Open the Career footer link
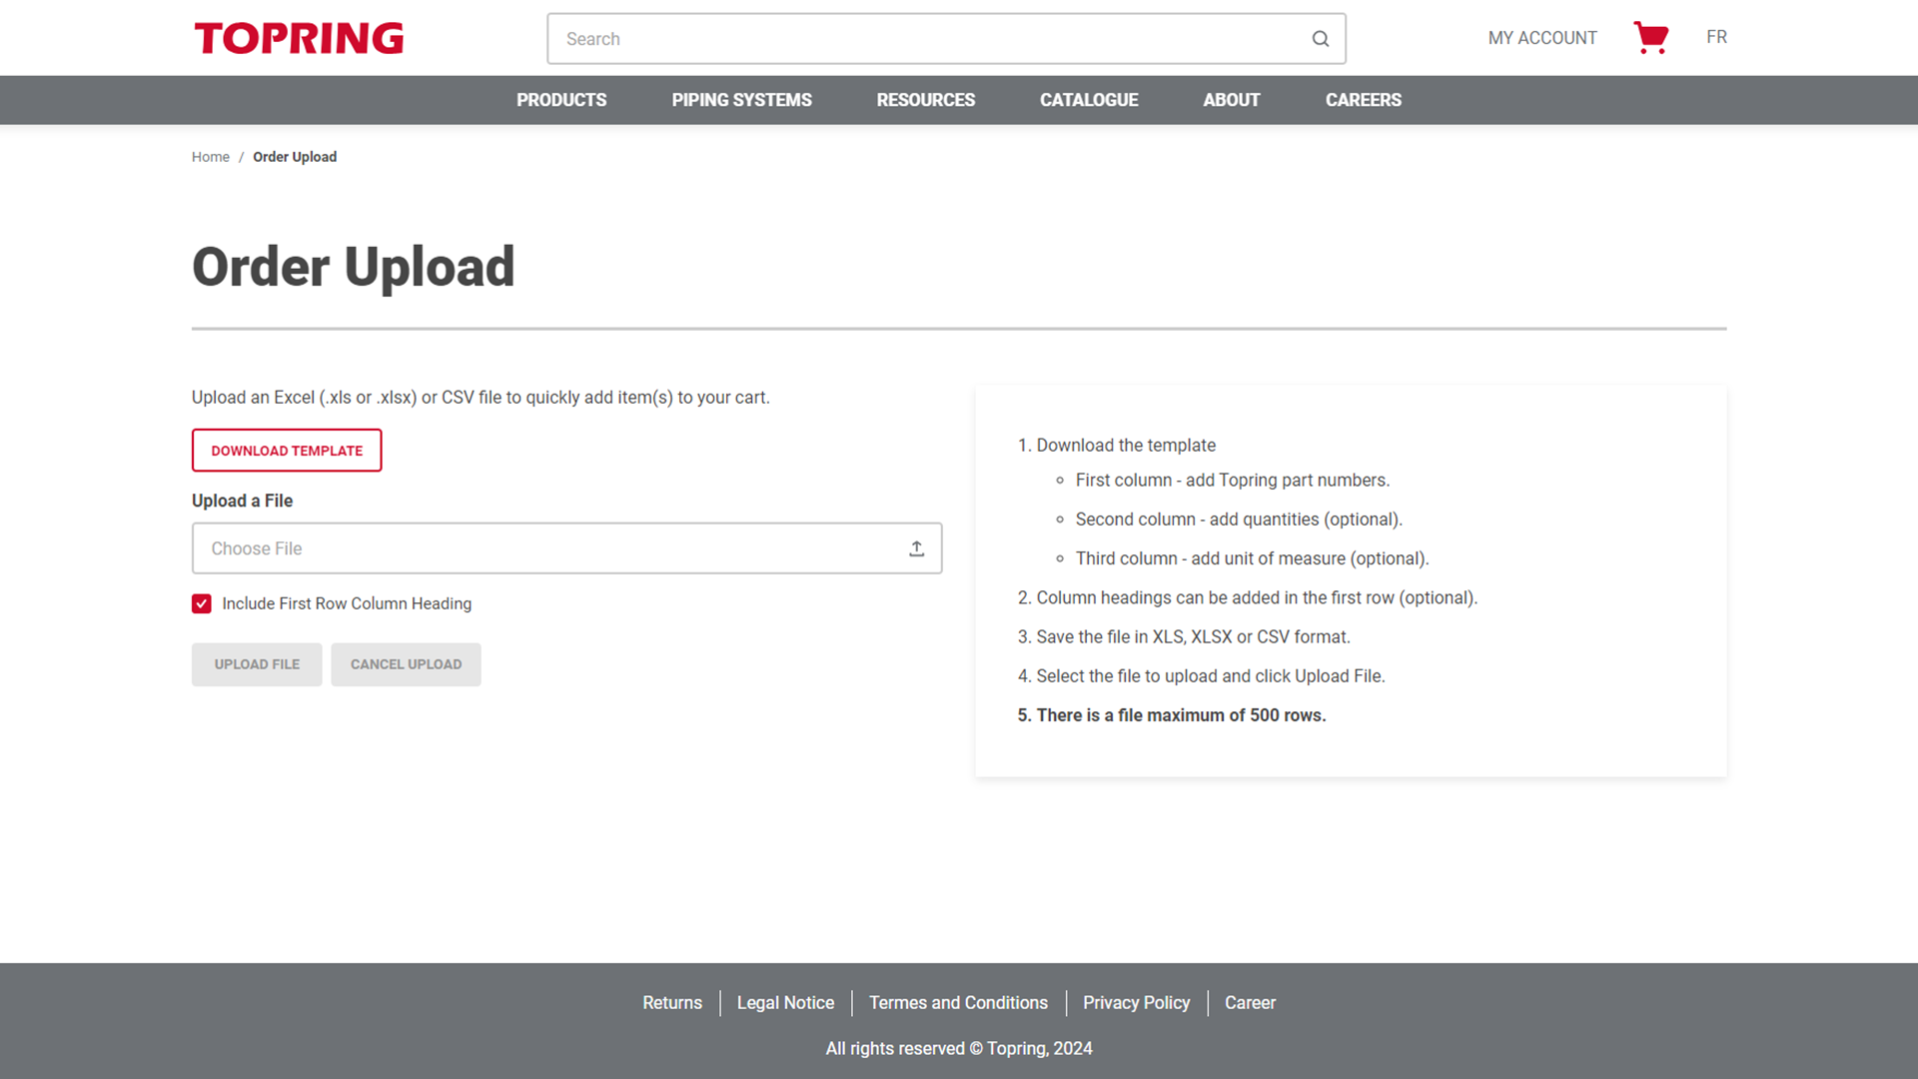Image resolution: width=1918 pixels, height=1079 pixels. point(1250,1003)
